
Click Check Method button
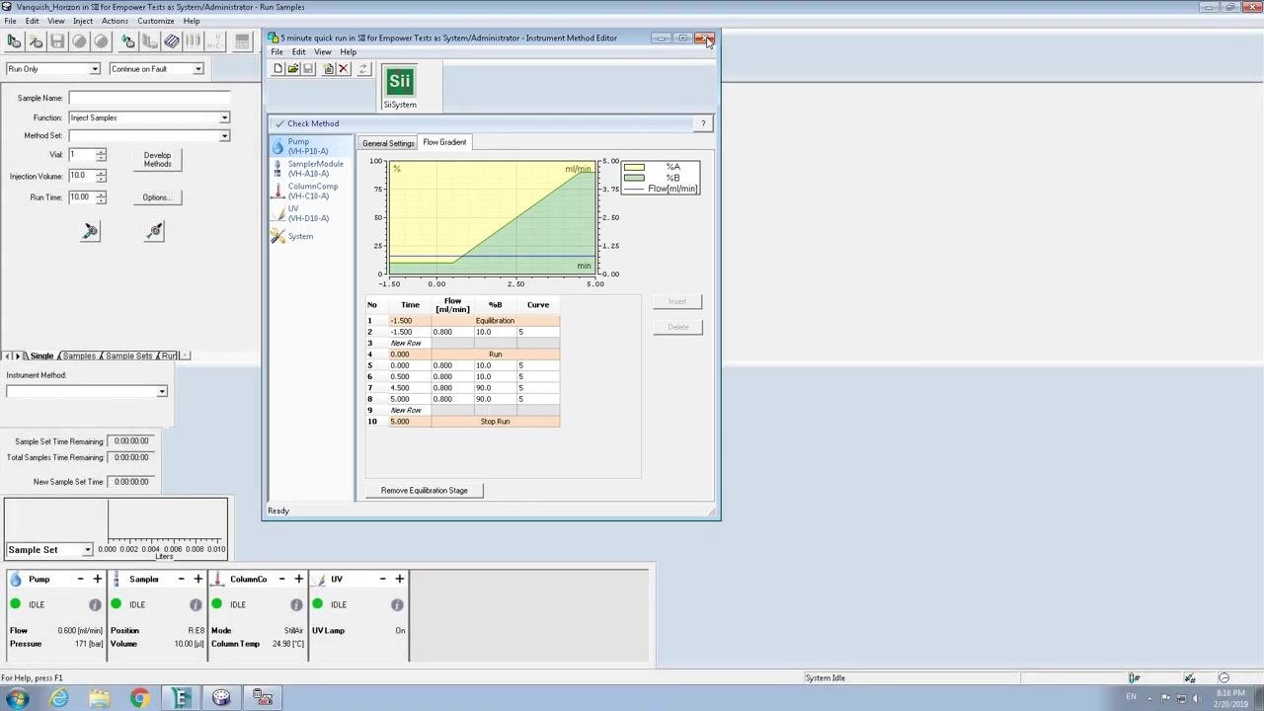click(306, 123)
